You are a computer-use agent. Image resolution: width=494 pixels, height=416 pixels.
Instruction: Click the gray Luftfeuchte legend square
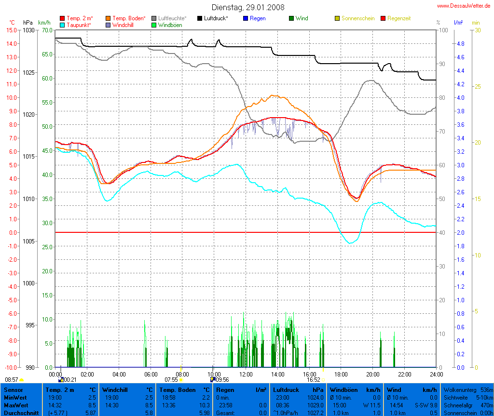[x=154, y=18]
